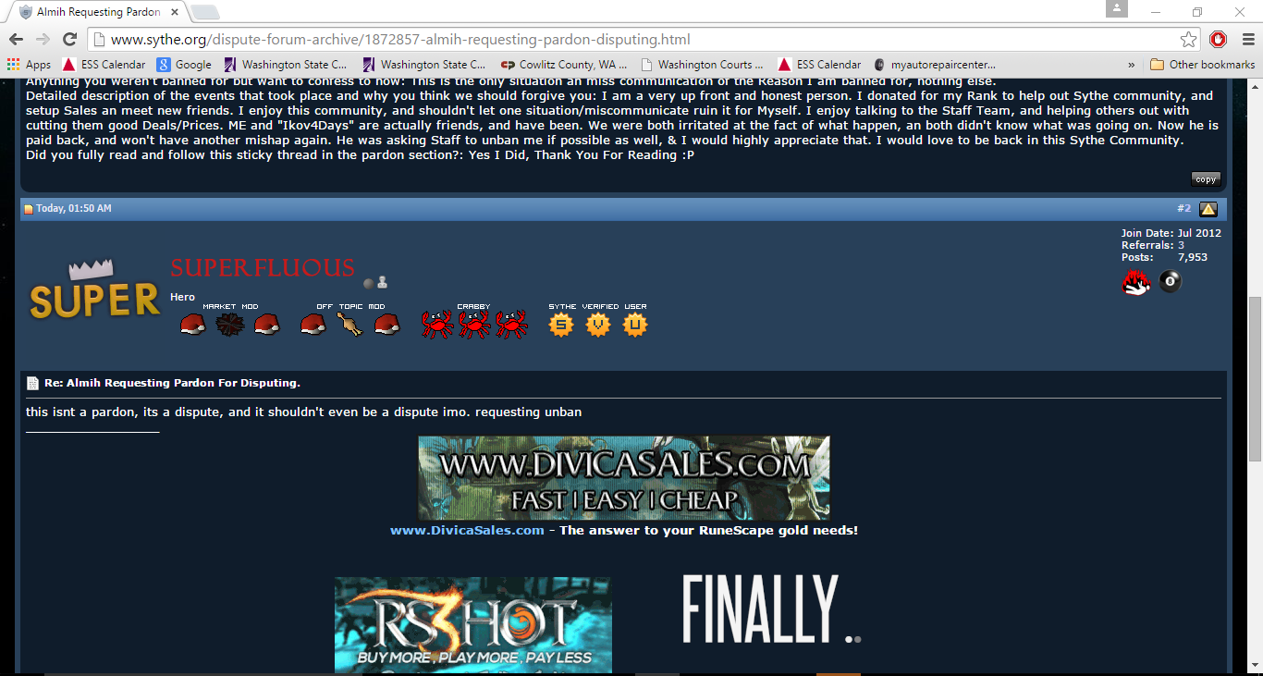Click the 'Join Date: Jul 2012' text
The width and height of the screenshot is (1263, 676).
(x=1171, y=233)
